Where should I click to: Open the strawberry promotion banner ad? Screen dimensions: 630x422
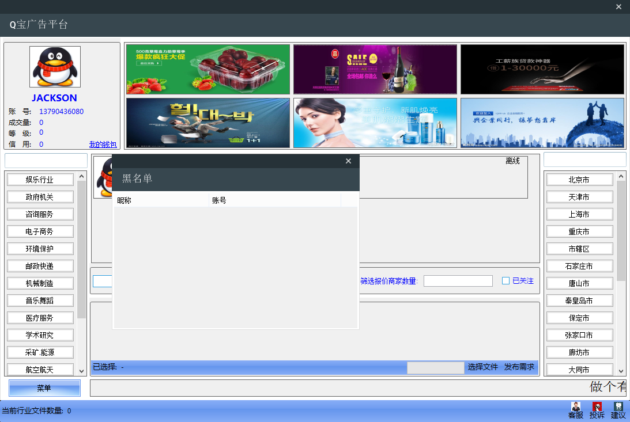click(x=208, y=69)
